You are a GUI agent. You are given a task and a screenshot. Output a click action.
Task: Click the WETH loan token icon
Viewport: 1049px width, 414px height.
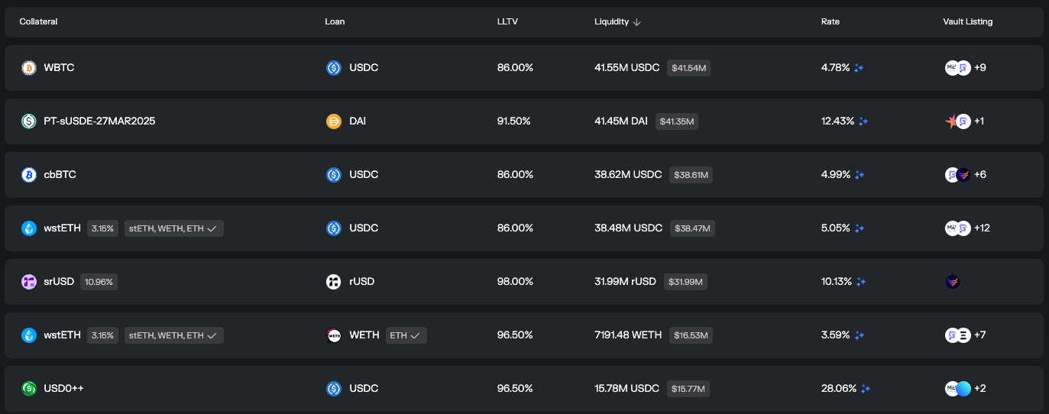click(334, 335)
